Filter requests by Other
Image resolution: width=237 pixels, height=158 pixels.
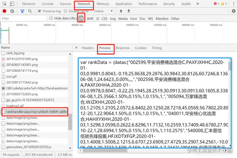pyautogui.click(x=175, y=19)
